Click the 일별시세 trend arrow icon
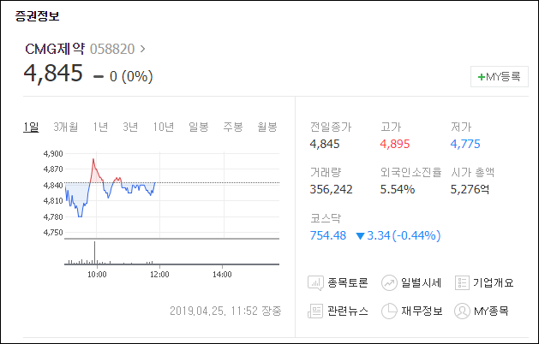The height and width of the screenshot is (344, 539). (389, 283)
